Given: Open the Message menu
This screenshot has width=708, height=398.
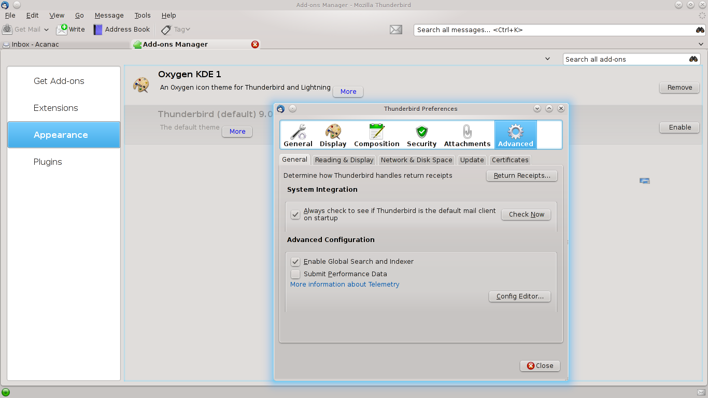Looking at the screenshot, I should (109, 16).
